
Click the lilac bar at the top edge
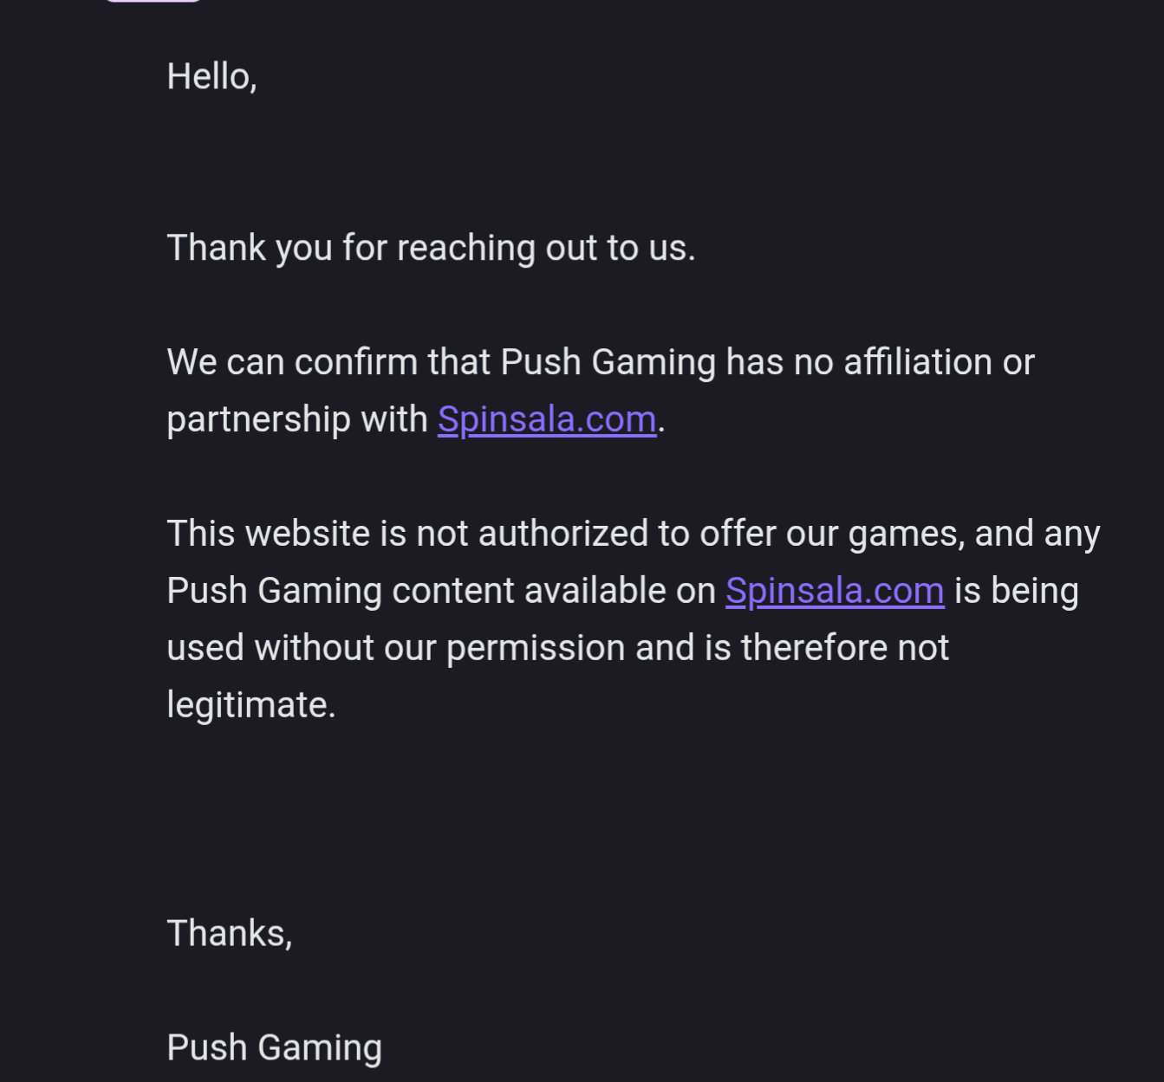[153, 1]
